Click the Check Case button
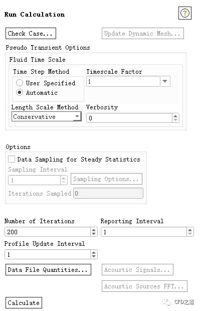This screenshot has width=200, height=311. coord(31,33)
